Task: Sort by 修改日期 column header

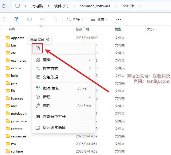Action: (x=82, y=29)
